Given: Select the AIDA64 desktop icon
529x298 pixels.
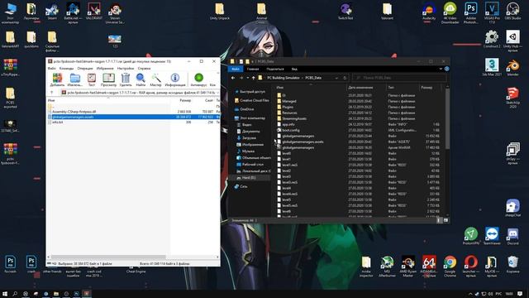Looking at the screenshot, I should tap(429, 267).
